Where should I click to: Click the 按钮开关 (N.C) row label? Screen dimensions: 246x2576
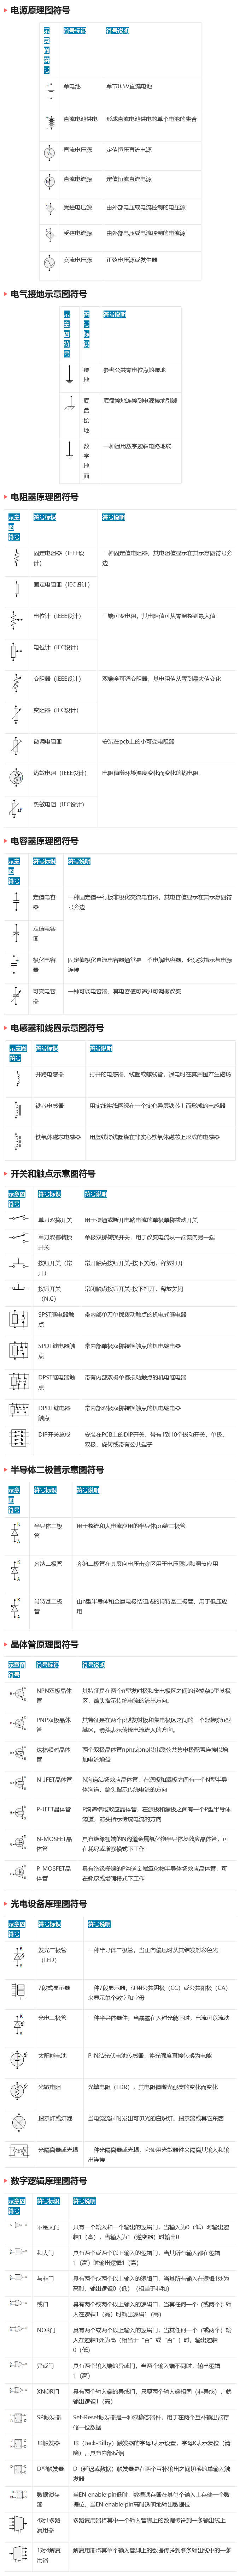point(50,1294)
